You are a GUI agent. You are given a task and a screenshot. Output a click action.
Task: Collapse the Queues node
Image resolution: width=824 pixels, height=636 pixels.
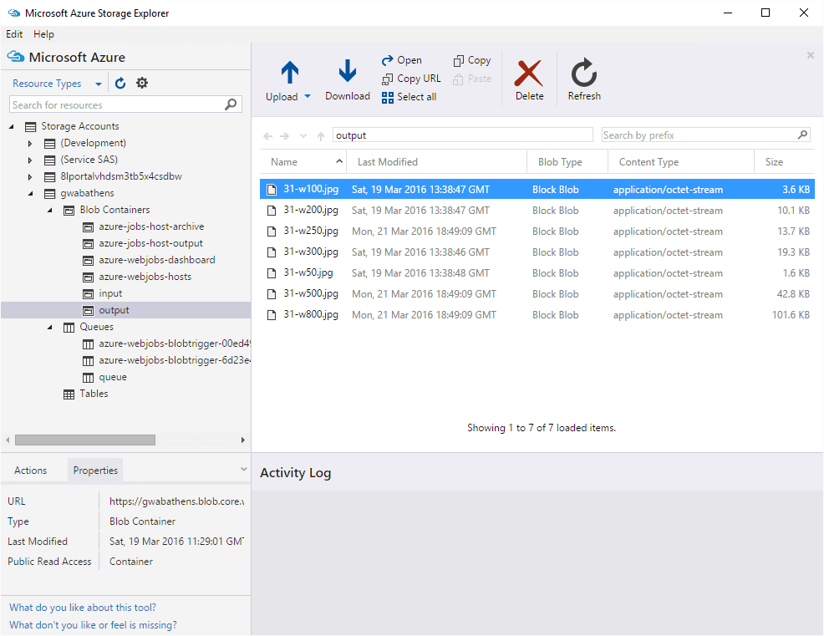(x=50, y=327)
